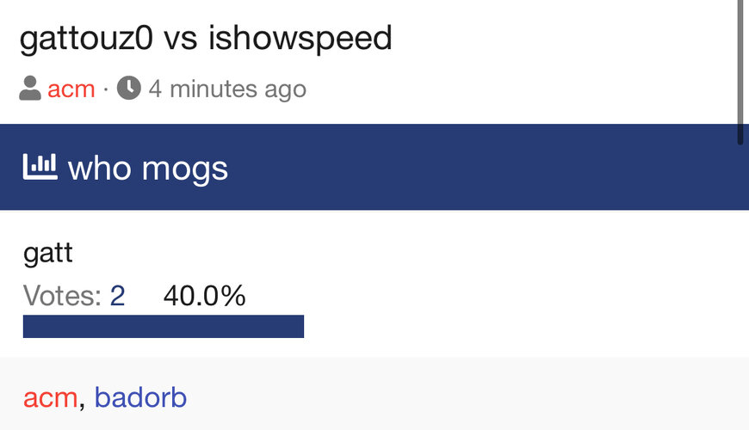Click the 40.0% vote percentage
This screenshot has height=430, width=749.
(x=205, y=297)
